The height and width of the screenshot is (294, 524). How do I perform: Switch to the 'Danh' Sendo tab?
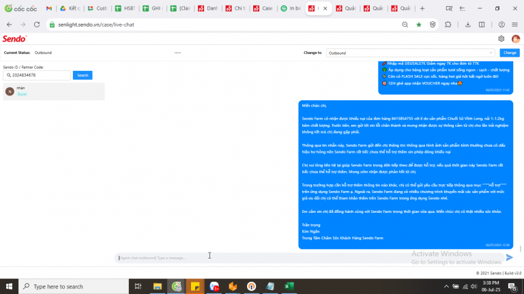(x=208, y=8)
